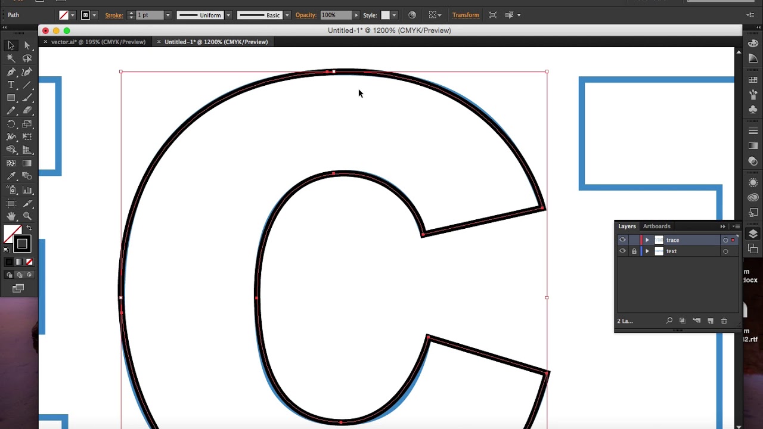Expand the text layer contents

pyautogui.click(x=647, y=251)
